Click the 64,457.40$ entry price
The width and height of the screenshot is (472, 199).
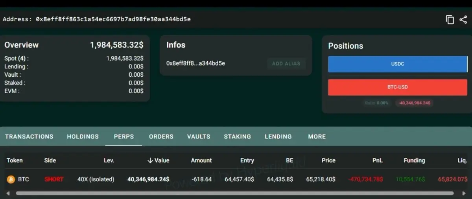(240, 179)
